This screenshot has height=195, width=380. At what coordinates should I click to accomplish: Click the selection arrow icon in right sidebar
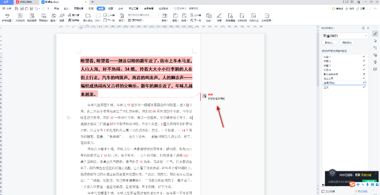tap(375, 40)
